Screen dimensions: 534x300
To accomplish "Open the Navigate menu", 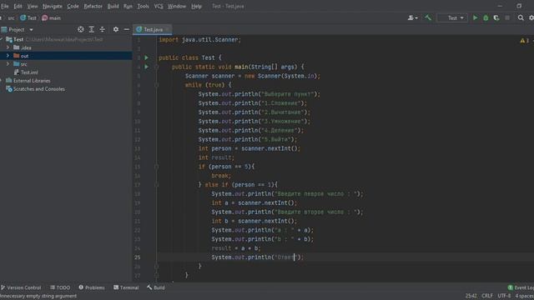I will pyautogui.click(x=53, y=6).
